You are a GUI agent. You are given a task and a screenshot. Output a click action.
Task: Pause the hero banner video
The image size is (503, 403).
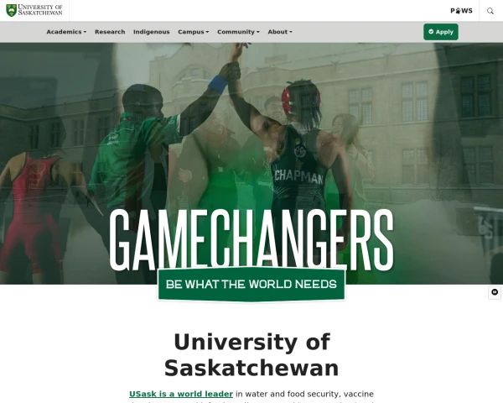point(495,292)
